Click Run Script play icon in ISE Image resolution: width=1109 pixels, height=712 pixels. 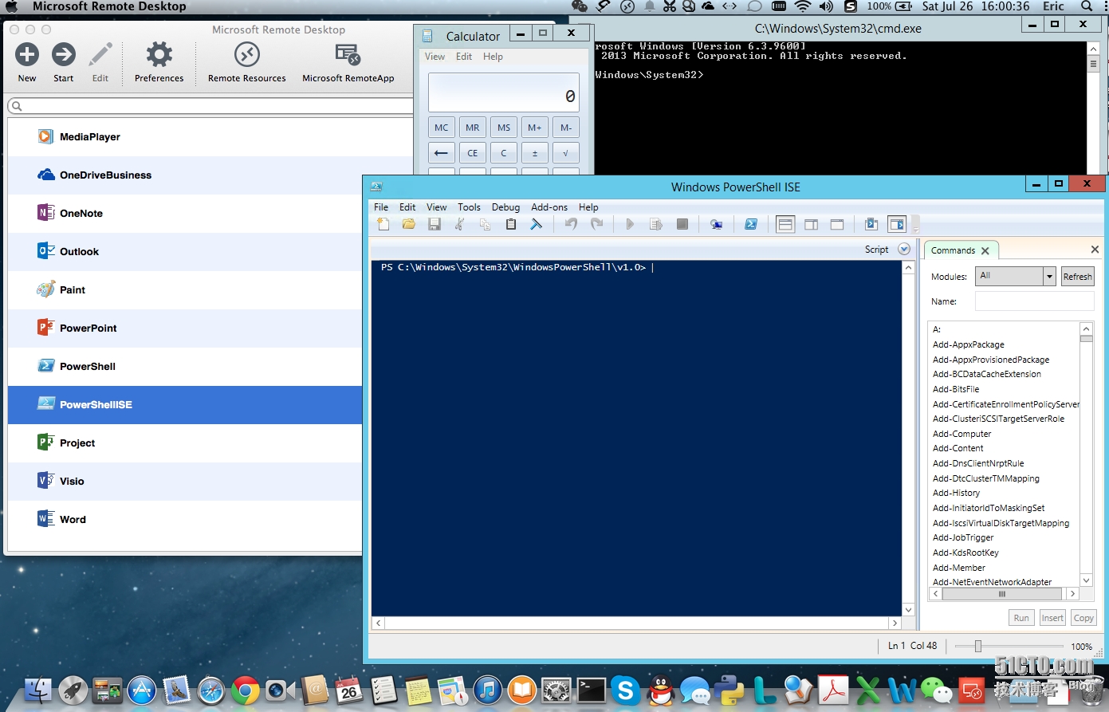pyautogui.click(x=630, y=225)
